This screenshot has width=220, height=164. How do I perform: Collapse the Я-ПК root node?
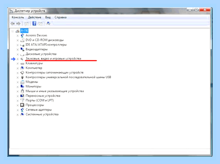(x=12, y=31)
